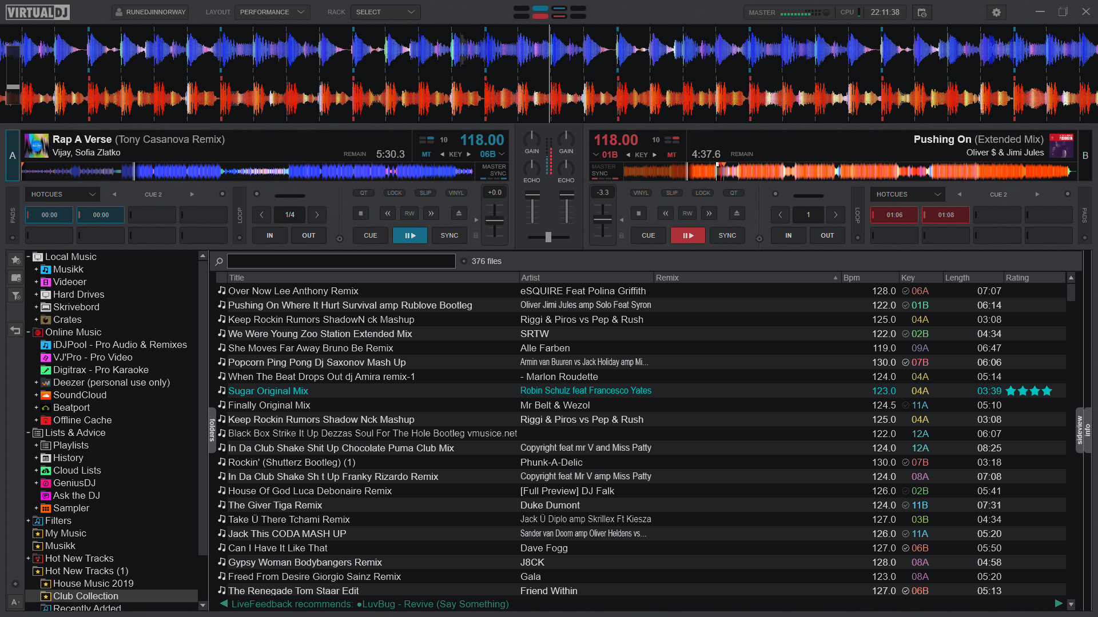Open VirtualDJ settings with the gear icon
The image size is (1098, 617).
[996, 12]
